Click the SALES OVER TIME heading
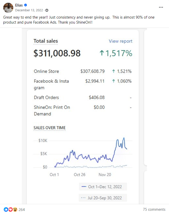The width and height of the screenshot is (169, 214). click(50, 128)
